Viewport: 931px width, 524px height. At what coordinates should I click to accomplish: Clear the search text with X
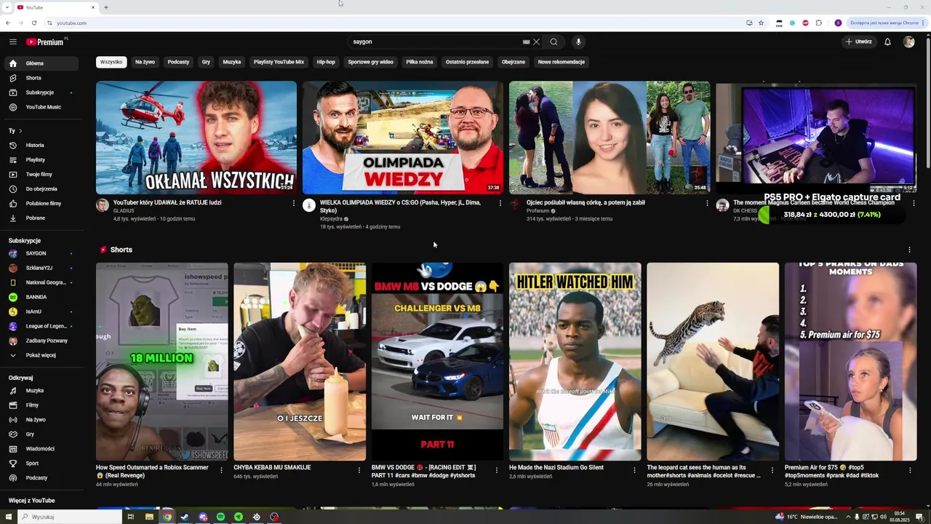coord(537,41)
